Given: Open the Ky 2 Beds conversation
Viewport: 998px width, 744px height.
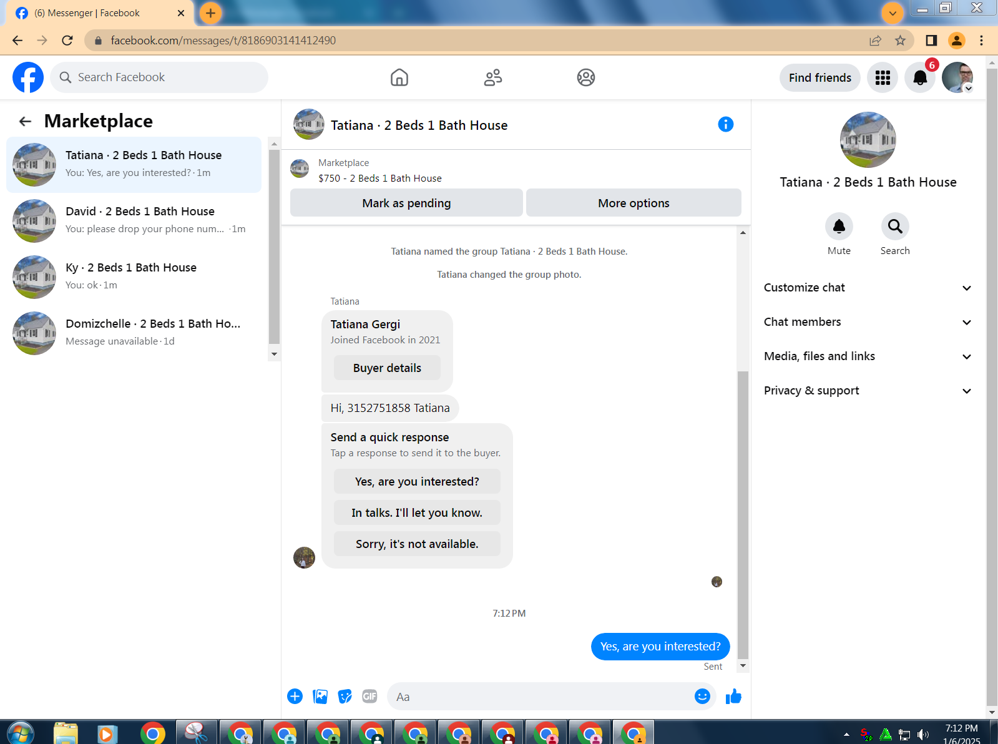Looking at the screenshot, I should 134,277.
